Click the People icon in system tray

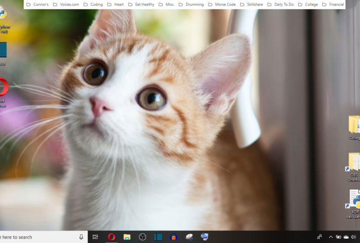pos(319,237)
